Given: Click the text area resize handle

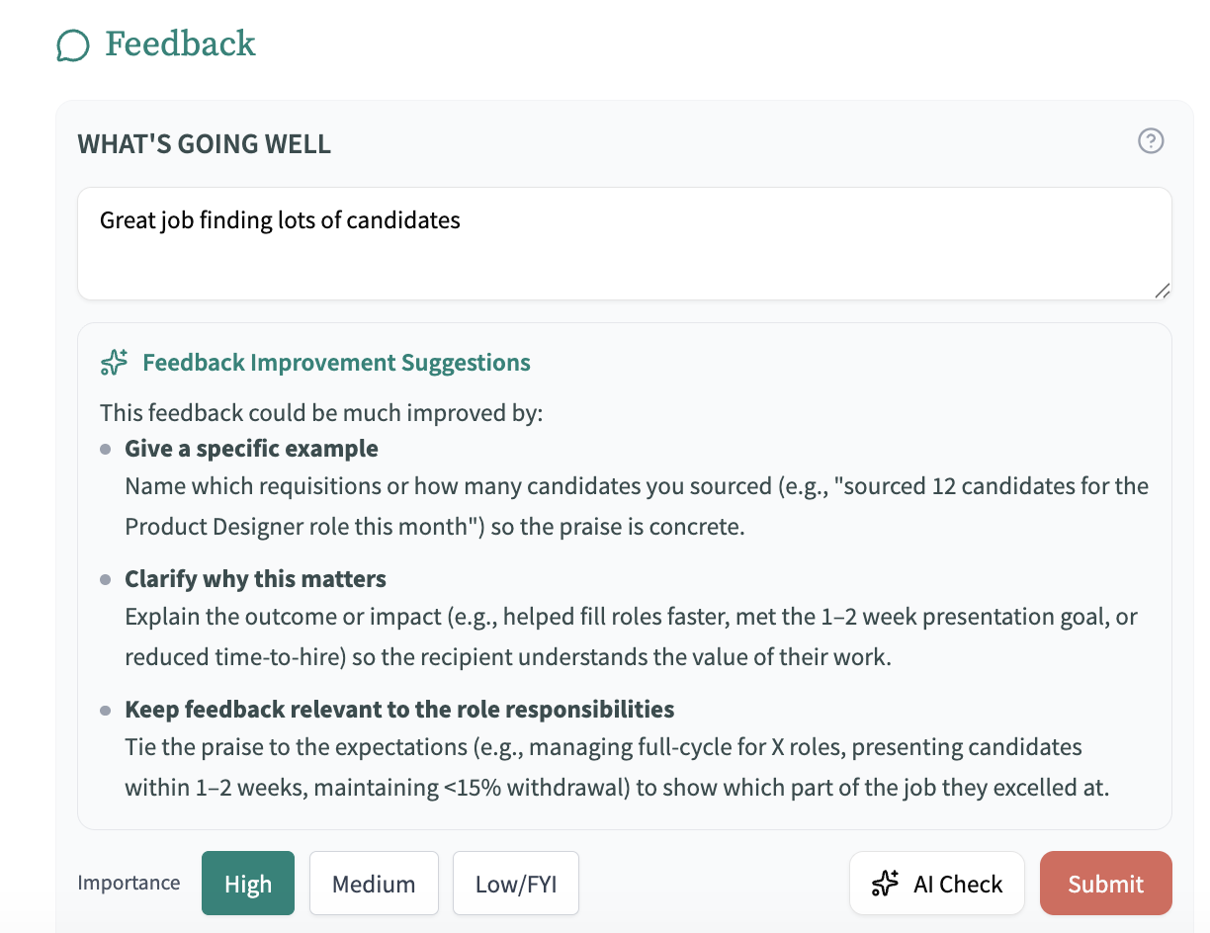Looking at the screenshot, I should click(1163, 291).
